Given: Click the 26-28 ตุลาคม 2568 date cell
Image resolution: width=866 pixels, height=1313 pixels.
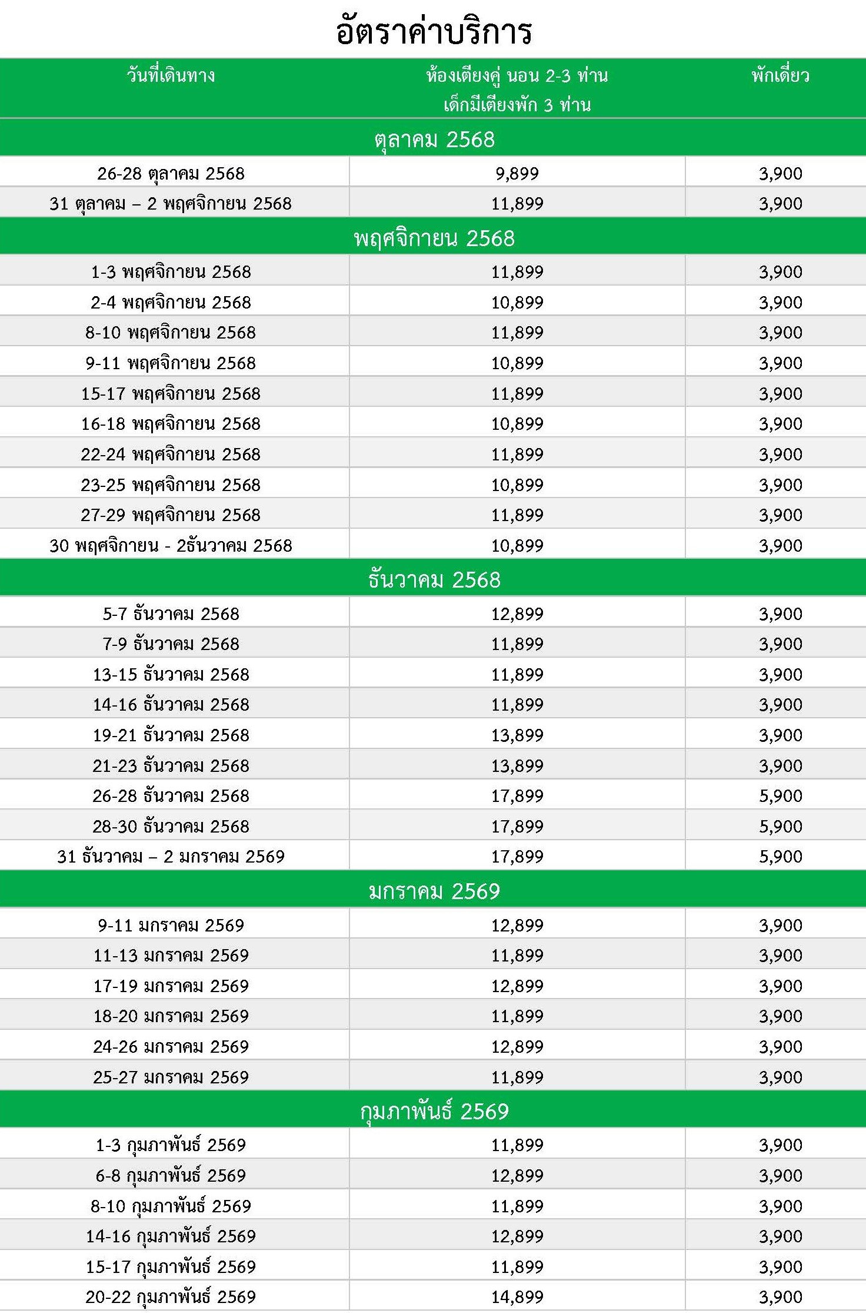Looking at the screenshot, I should coord(171,174).
